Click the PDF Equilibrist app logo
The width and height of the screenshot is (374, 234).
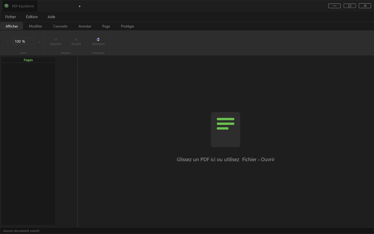click(6, 6)
